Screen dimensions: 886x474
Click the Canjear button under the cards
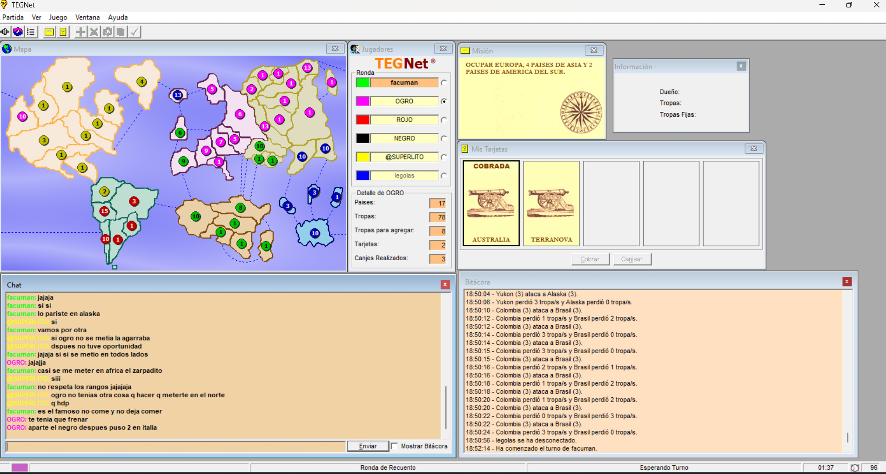(632, 259)
